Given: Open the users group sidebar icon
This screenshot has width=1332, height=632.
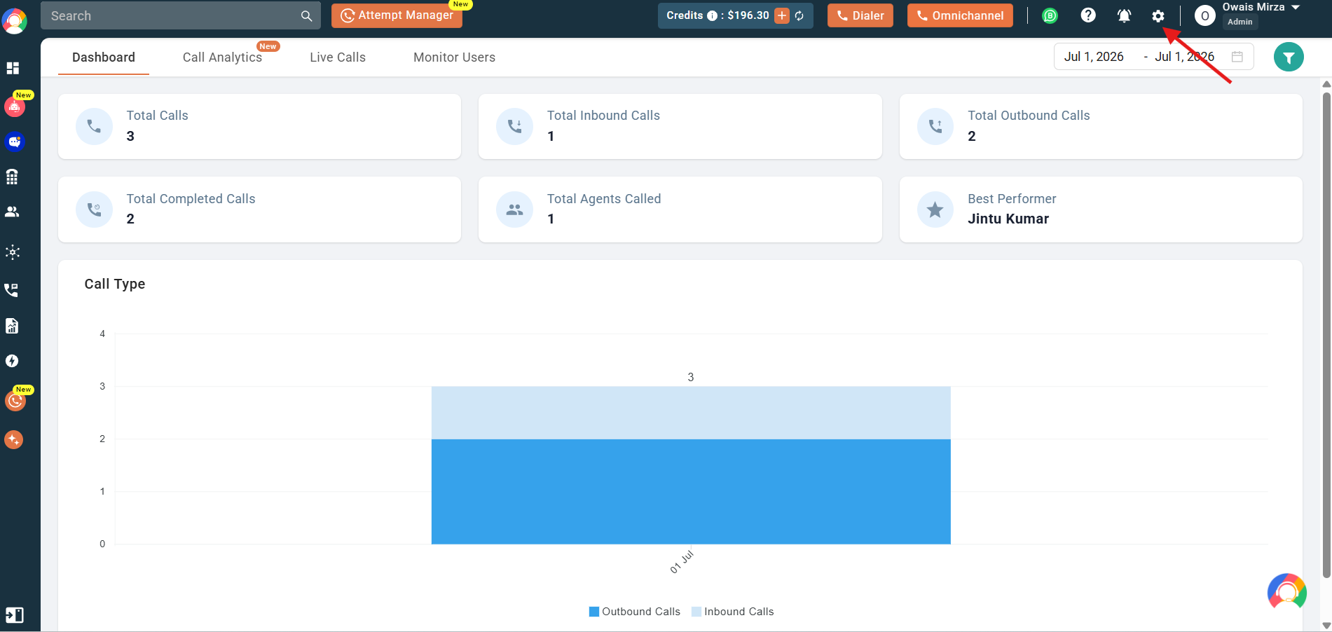Looking at the screenshot, I should tap(12, 212).
